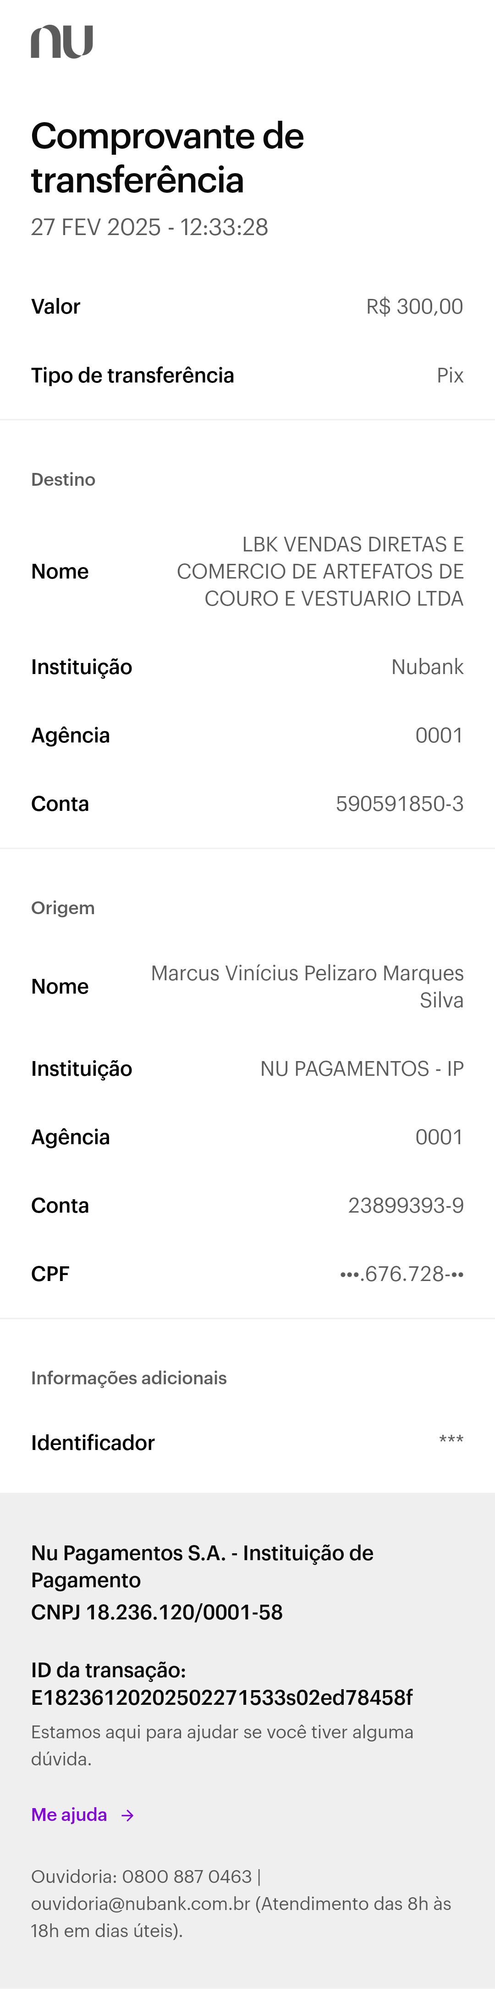Select the ouvidoria@nubank.com.br email address
The height and width of the screenshot is (1989, 495).
pyautogui.click(x=140, y=1903)
